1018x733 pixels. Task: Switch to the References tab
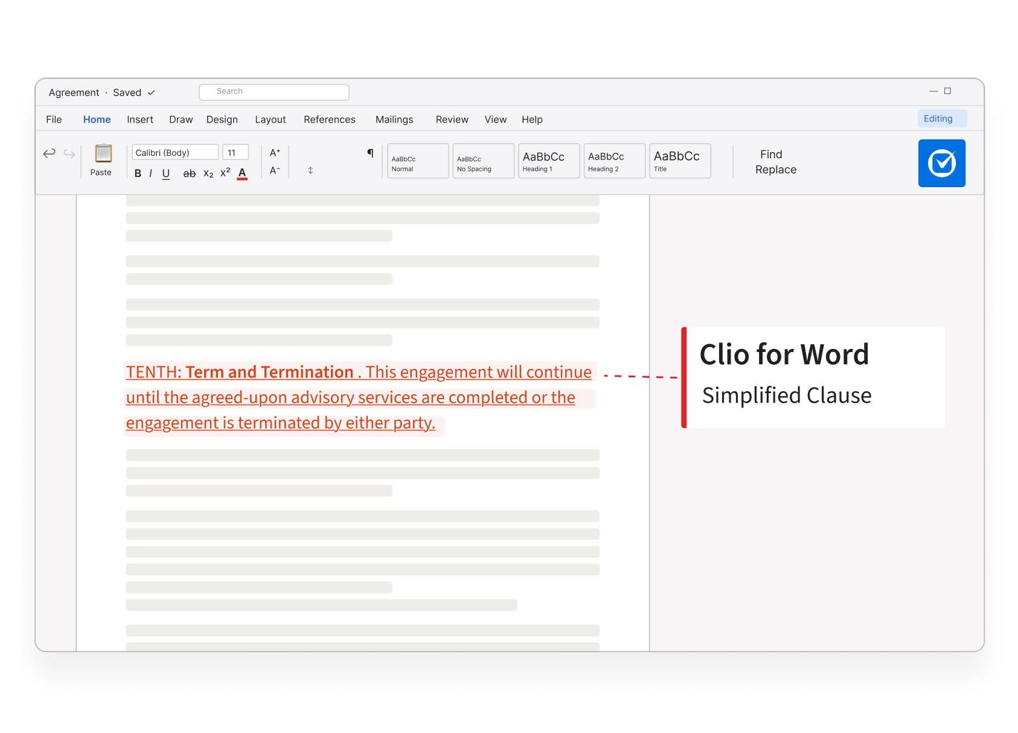[x=330, y=120]
